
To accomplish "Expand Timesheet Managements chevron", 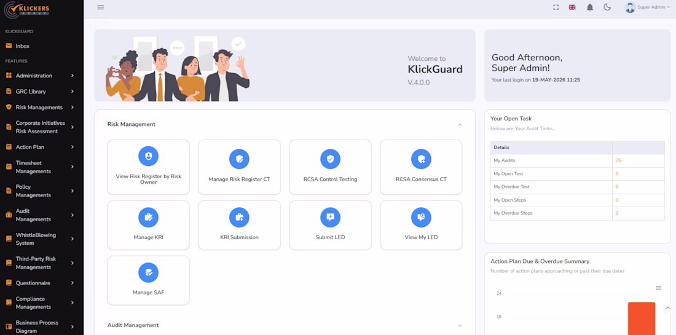I will [x=73, y=167].
